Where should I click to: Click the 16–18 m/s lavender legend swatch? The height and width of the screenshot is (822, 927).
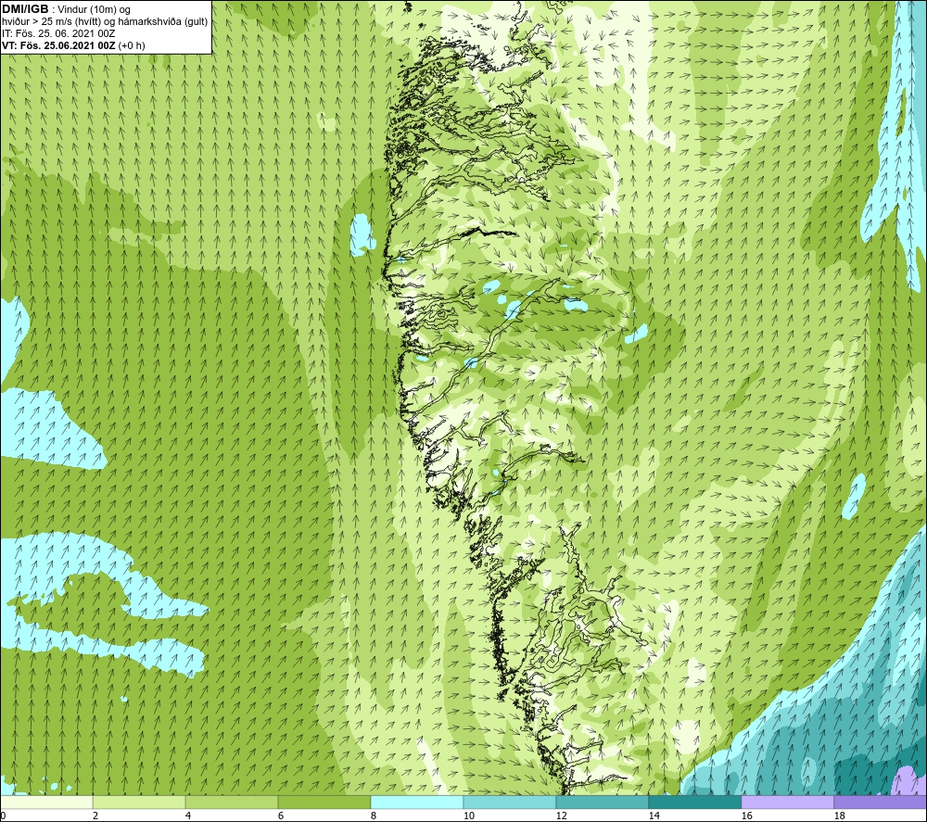tap(787, 802)
